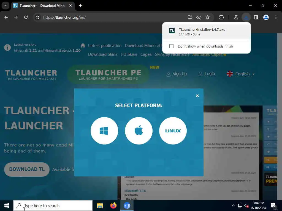Open Latest publication menu item
282x211 pixels.
[105, 46]
